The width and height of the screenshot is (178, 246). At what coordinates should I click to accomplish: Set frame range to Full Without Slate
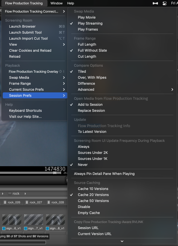[122, 50]
